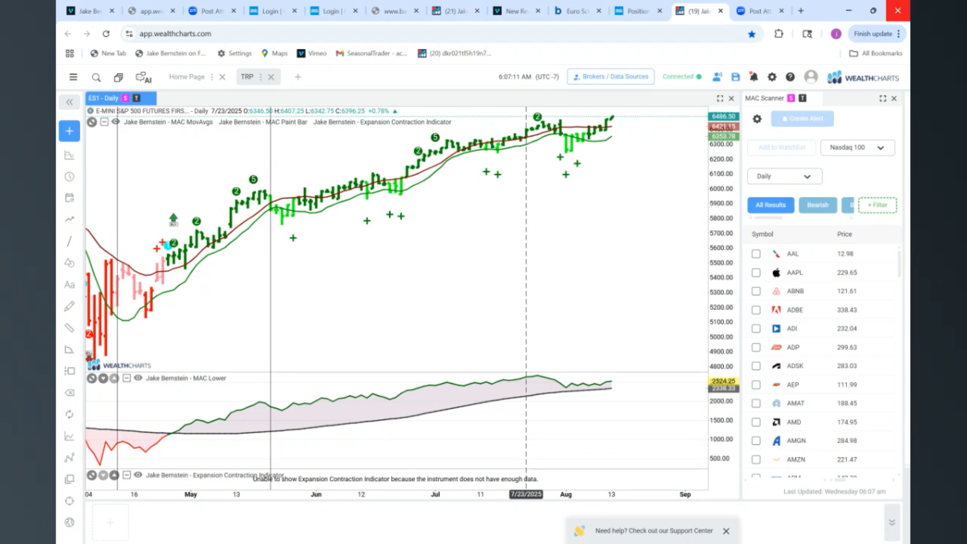
Task: Open the Vimeo bookmark
Action: tap(312, 53)
